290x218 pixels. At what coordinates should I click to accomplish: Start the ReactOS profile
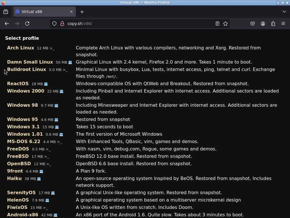click(18, 84)
